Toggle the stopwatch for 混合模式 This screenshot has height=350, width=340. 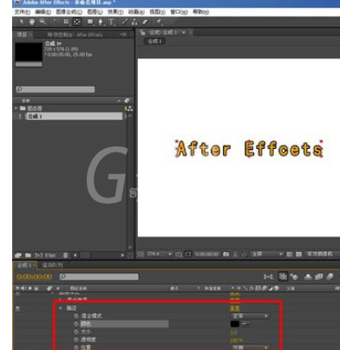pyautogui.click(x=76, y=316)
